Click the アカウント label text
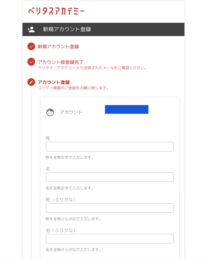This screenshot has height=259, width=210. point(71,112)
